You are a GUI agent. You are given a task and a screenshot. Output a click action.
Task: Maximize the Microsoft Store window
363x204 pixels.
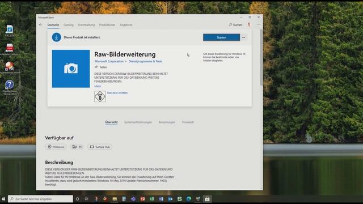tap(250, 18)
